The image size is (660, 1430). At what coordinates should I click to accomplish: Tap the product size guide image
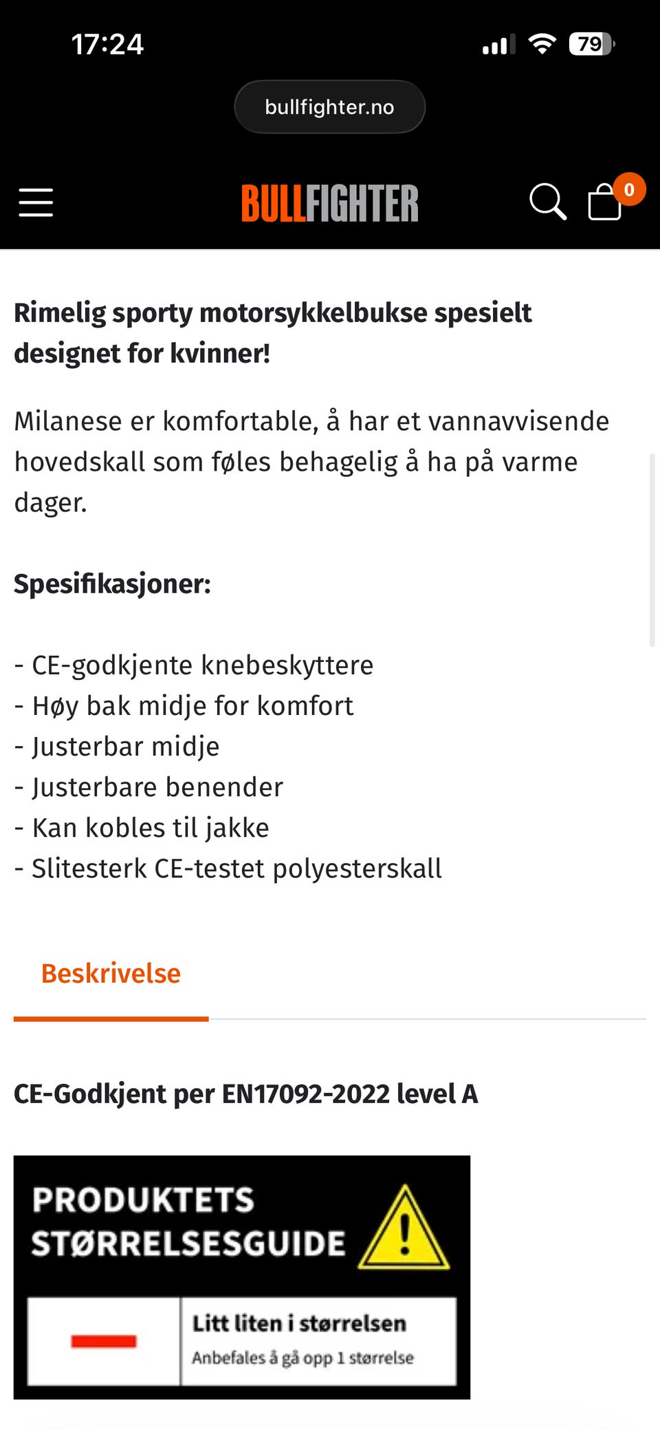[242, 1277]
